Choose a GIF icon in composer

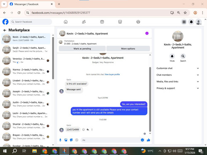pos(77,140)
